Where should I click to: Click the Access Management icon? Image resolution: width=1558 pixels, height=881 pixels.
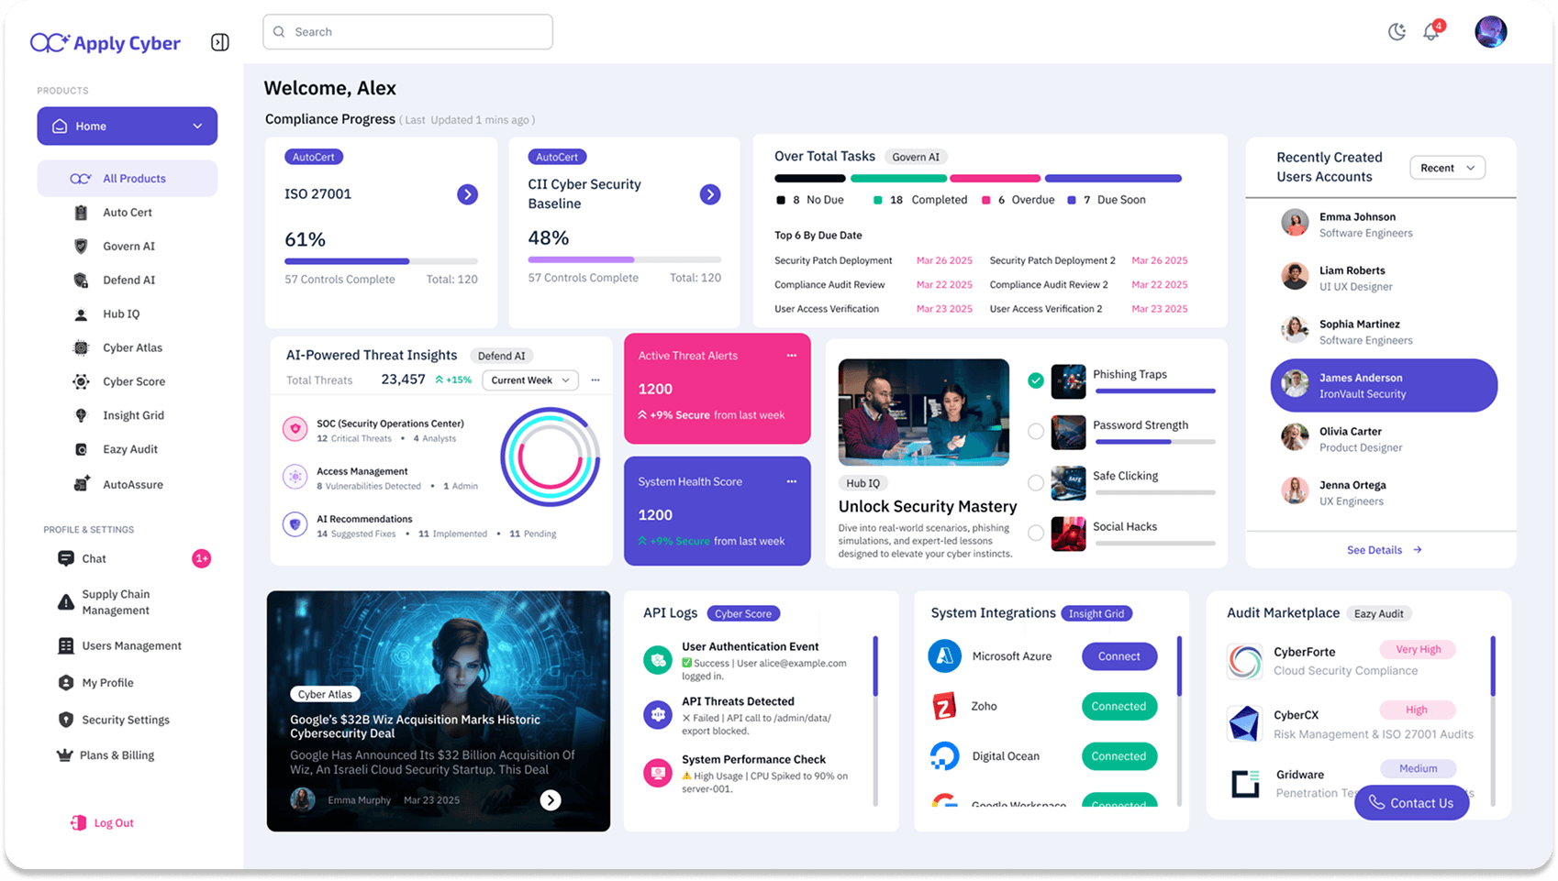[295, 477]
